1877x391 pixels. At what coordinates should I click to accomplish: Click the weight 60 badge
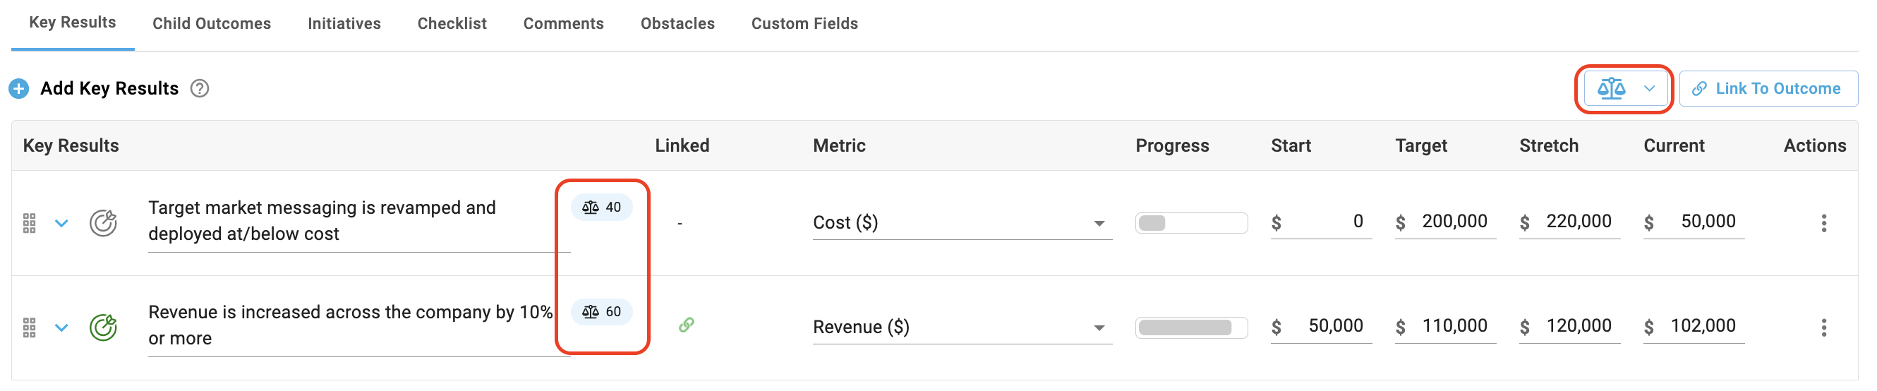click(x=601, y=312)
